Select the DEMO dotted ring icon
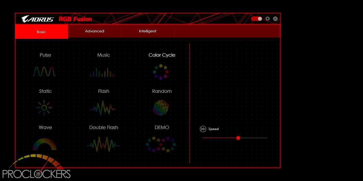 click(x=161, y=144)
